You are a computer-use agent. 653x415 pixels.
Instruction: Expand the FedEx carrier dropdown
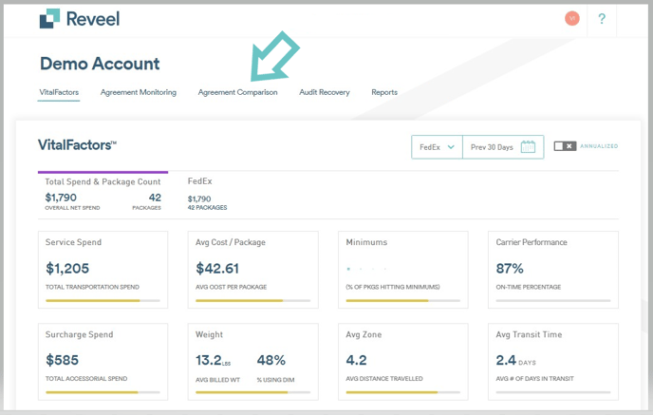(437, 147)
